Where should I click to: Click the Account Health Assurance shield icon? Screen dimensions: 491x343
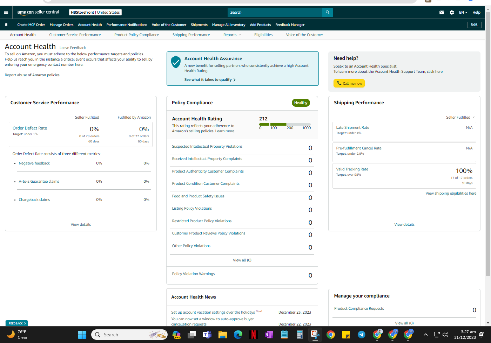pos(176,62)
